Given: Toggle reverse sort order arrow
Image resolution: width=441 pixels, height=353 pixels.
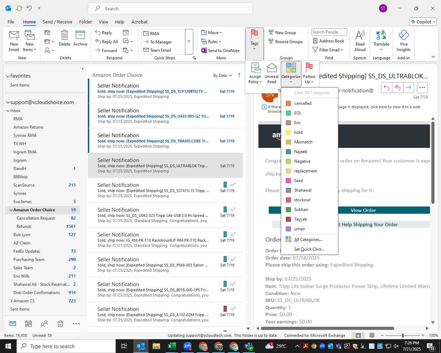Looking at the screenshot, I should pos(239,75).
